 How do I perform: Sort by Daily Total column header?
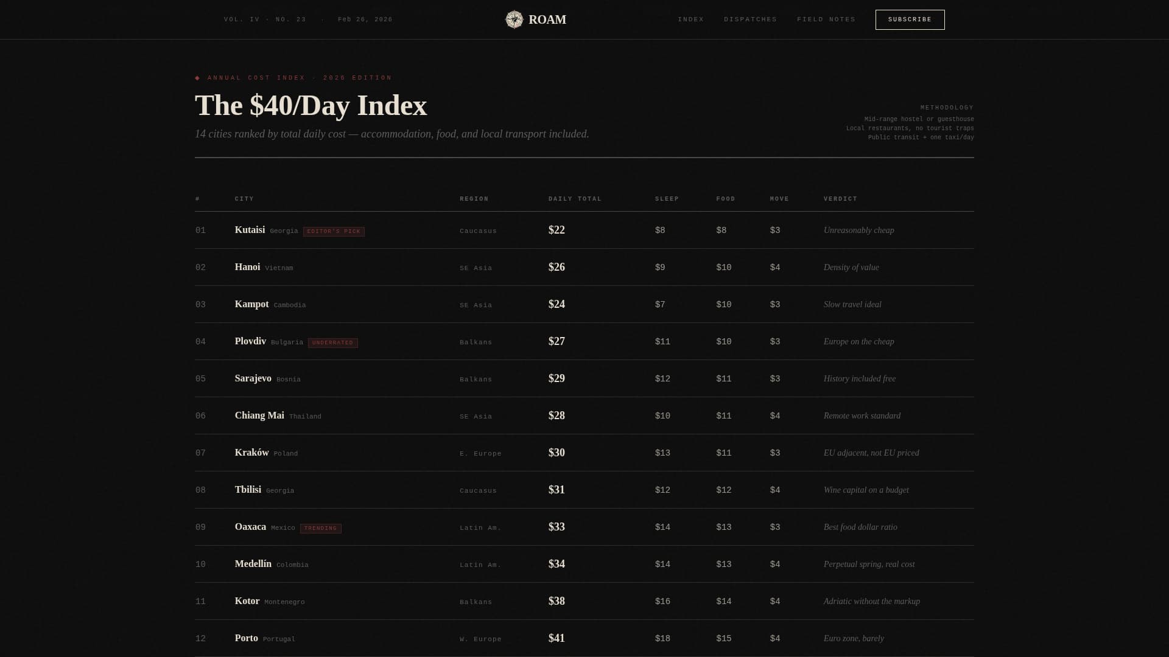(x=574, y=199)
